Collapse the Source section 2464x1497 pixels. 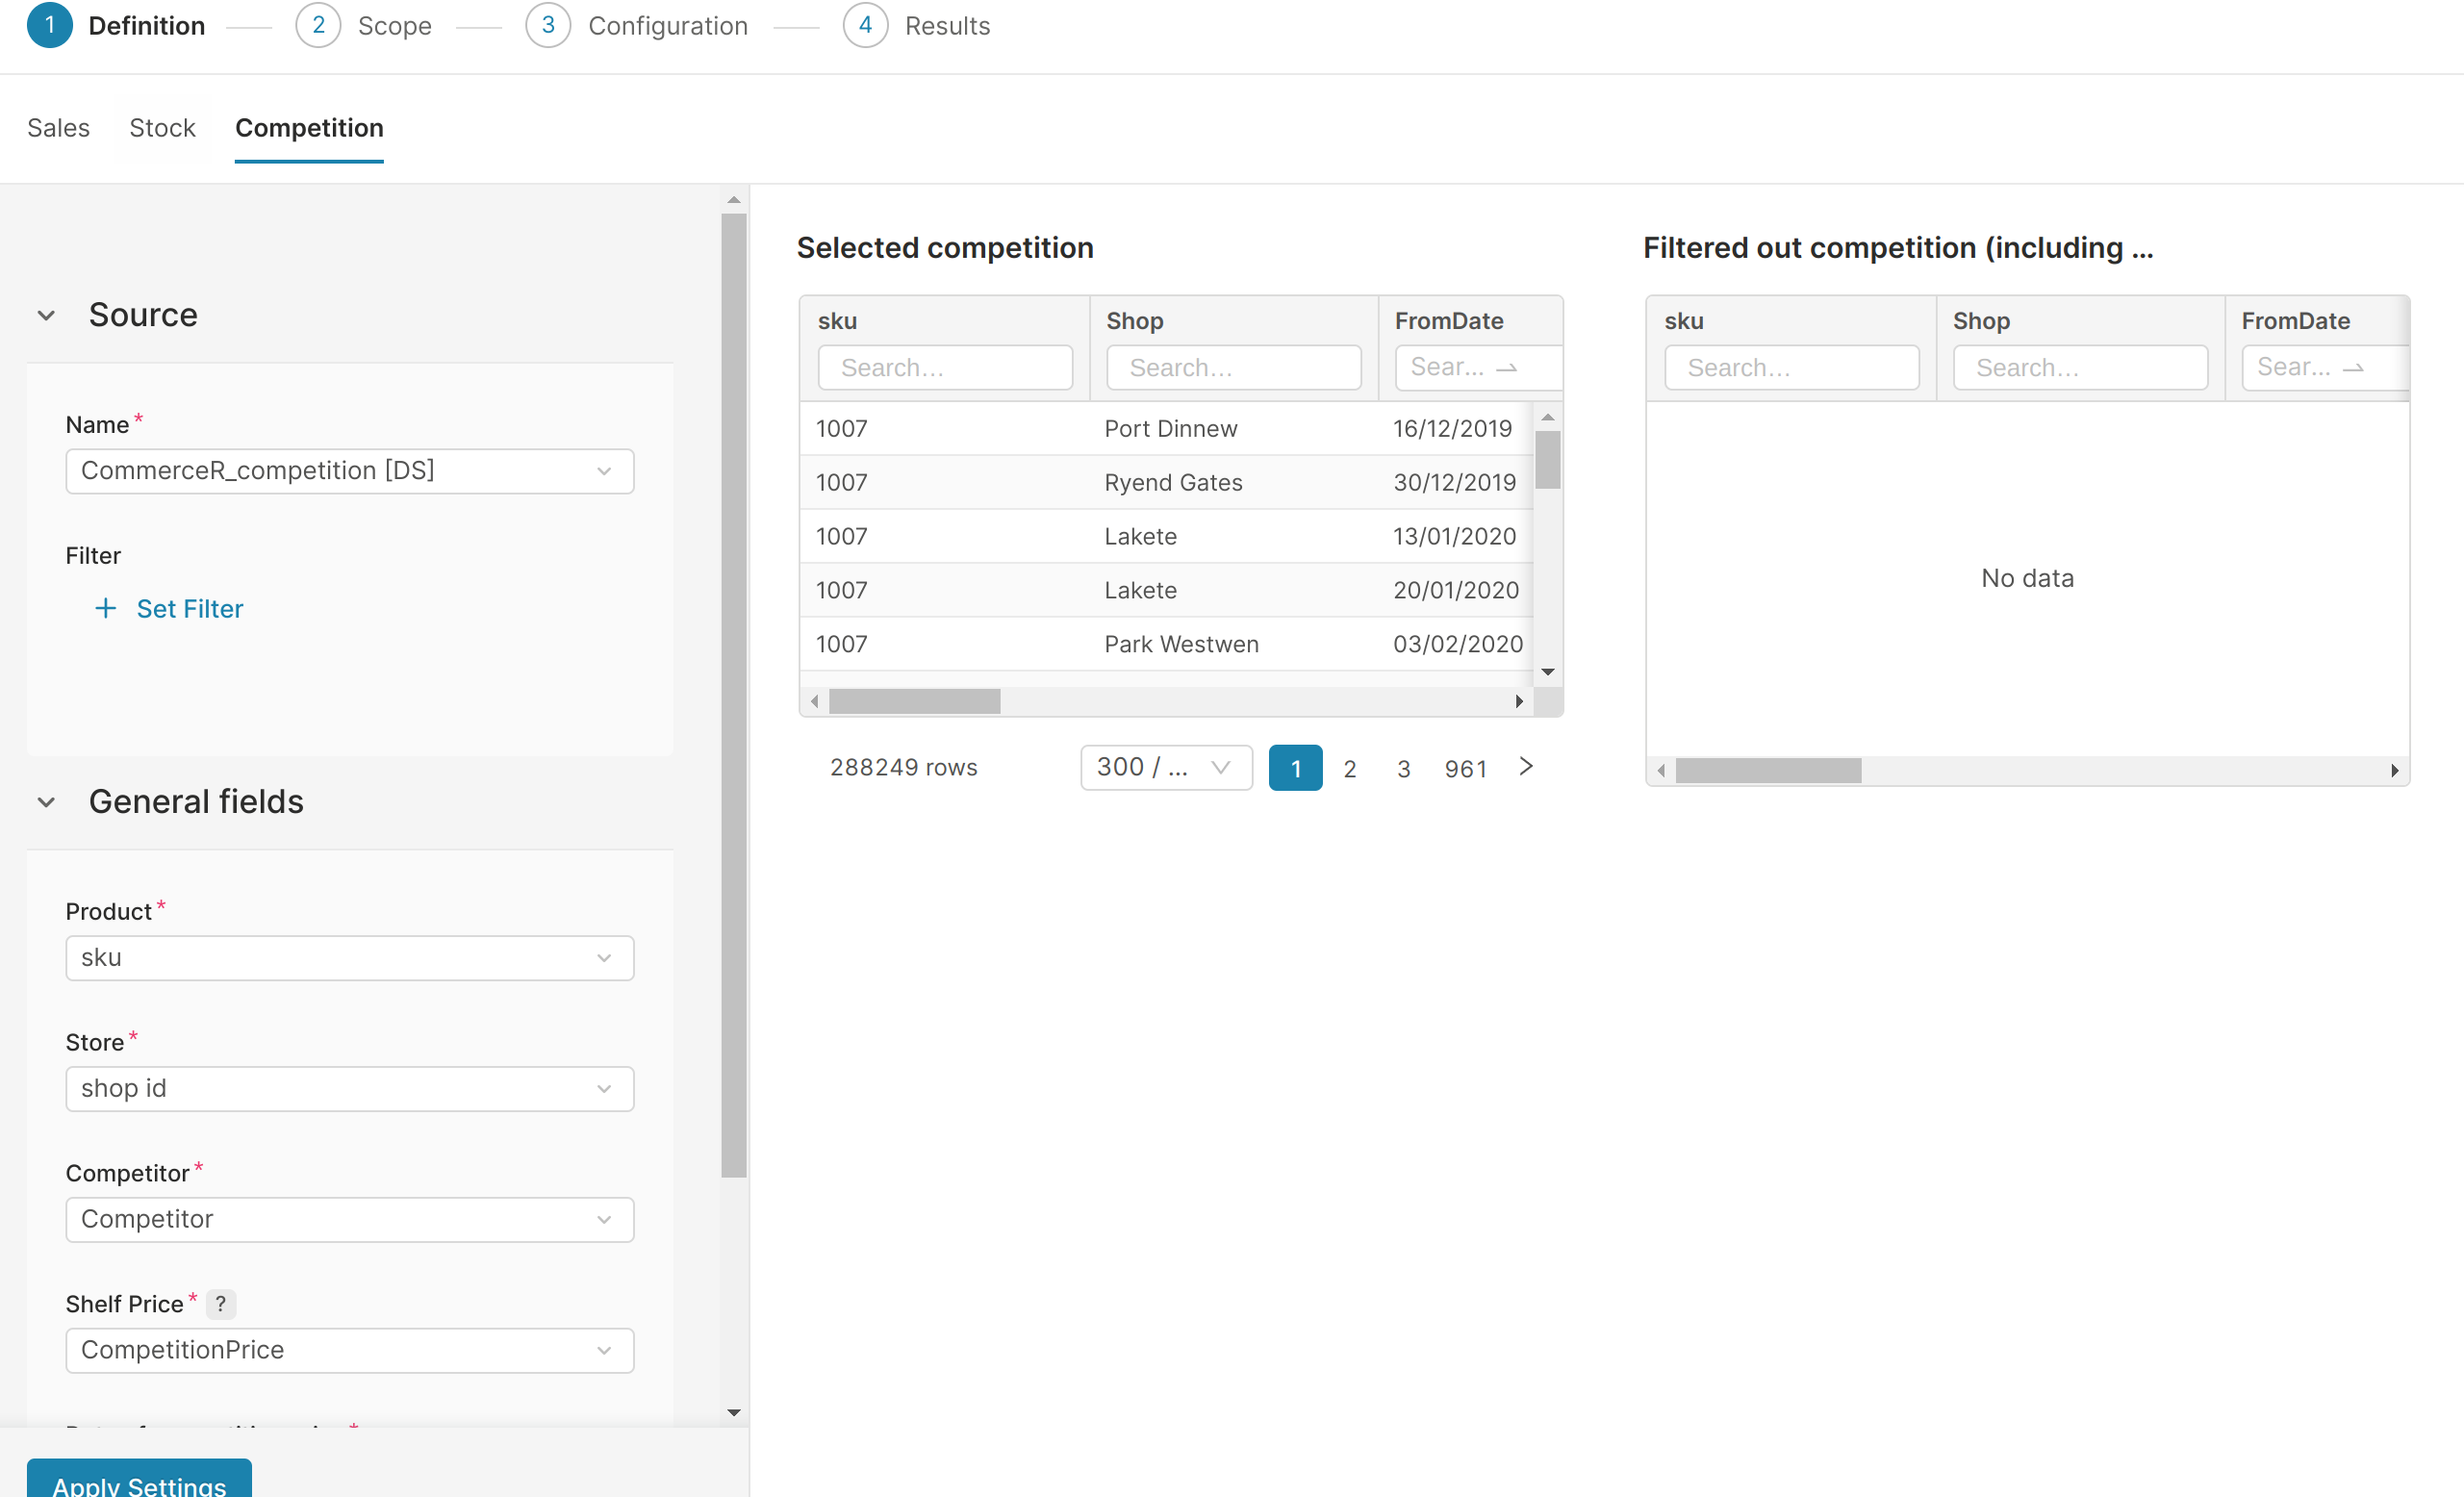pyautogui.click(x=46, y=315)
